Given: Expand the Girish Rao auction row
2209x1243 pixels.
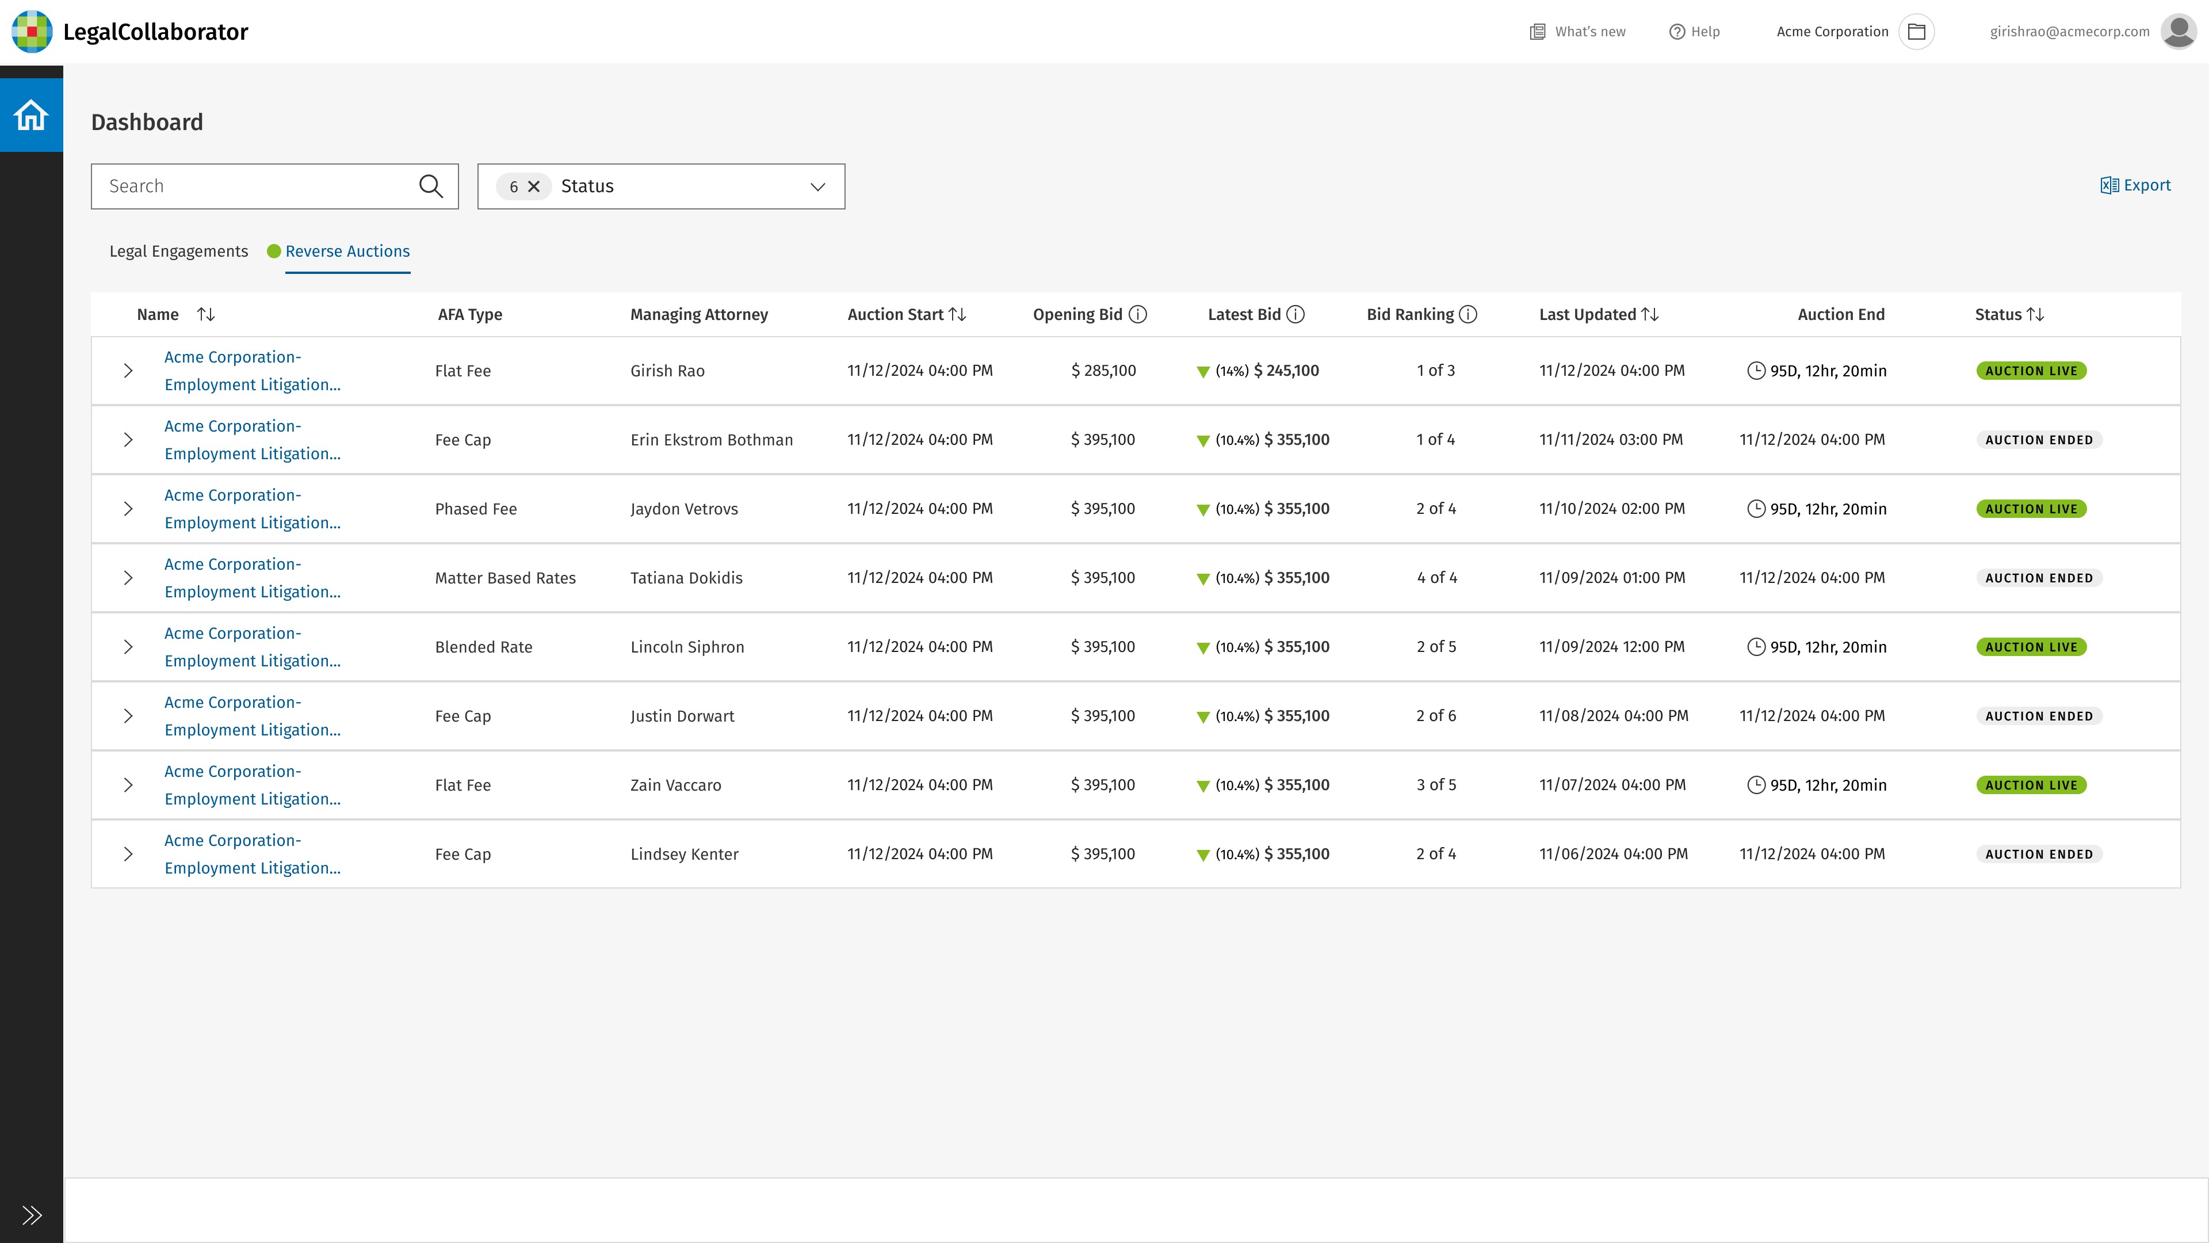Looking at the screenshot, I should 128,371.
